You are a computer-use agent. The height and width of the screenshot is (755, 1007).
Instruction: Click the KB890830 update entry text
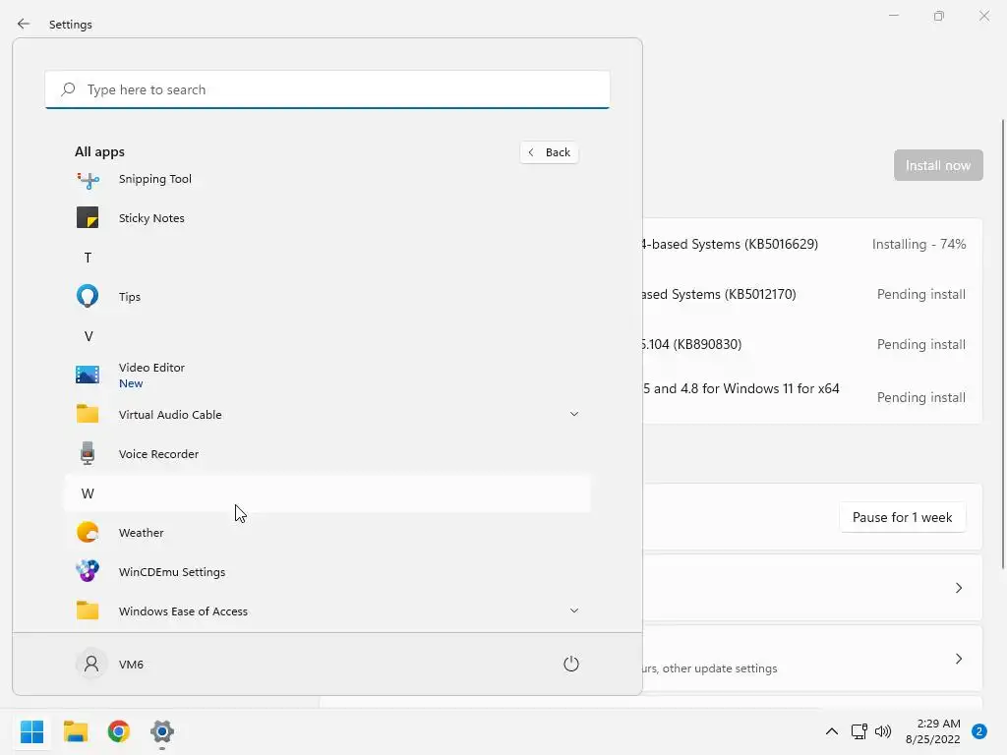coord(691,344)
